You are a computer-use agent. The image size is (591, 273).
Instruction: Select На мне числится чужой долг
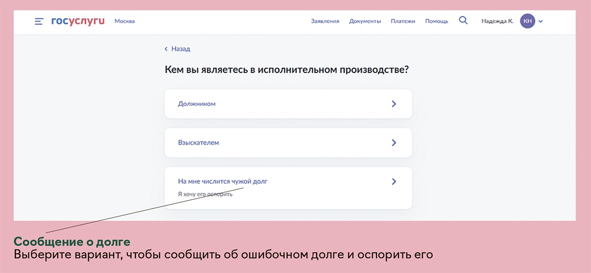click(223, 182)
